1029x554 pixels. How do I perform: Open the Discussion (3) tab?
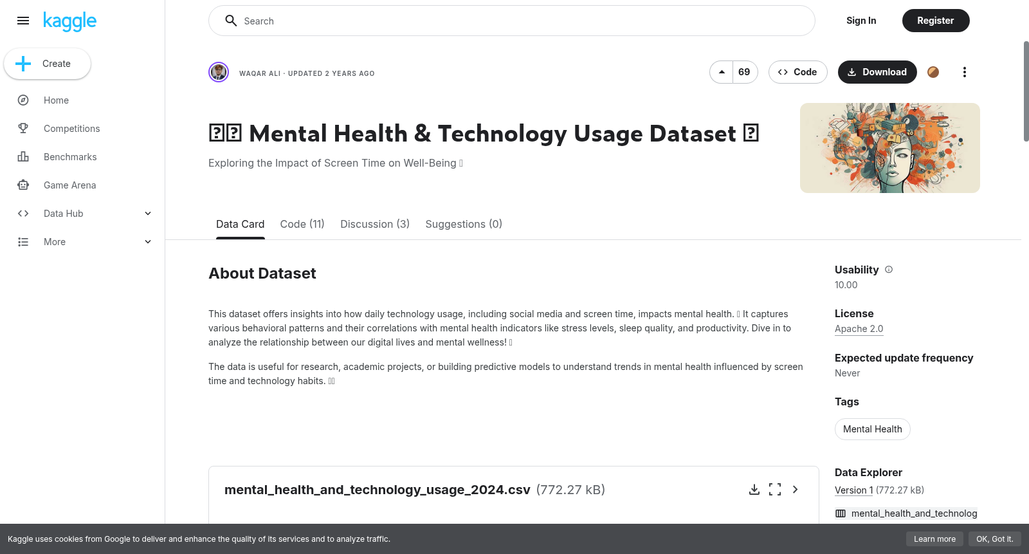375,224
